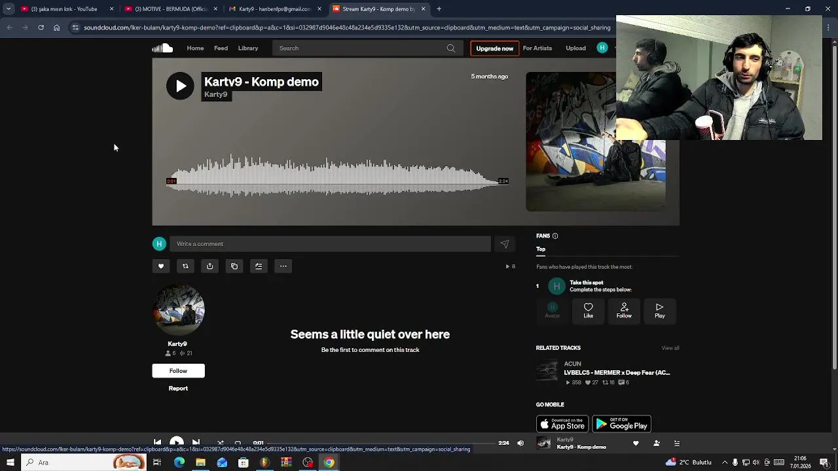Viewport: 838px width, 471px height.
Task: Click Get it on Google Play badge
Action: coord(621,424)
